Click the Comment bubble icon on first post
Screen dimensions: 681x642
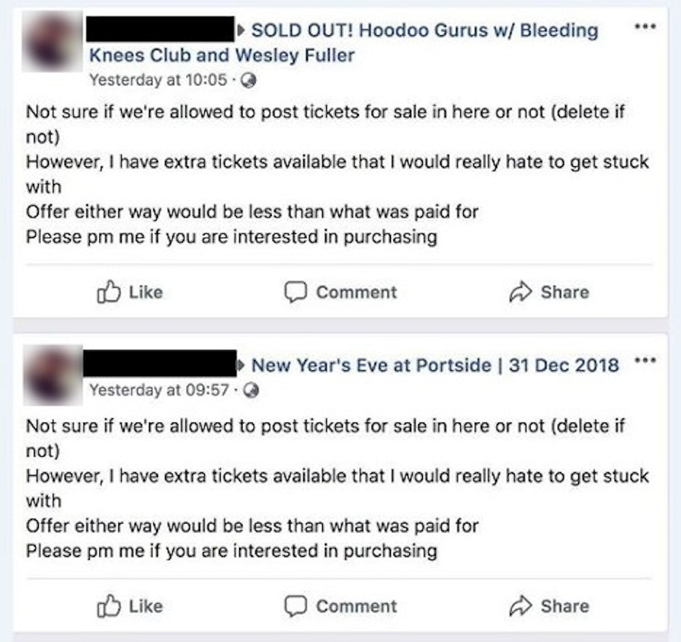coord(295,292)
